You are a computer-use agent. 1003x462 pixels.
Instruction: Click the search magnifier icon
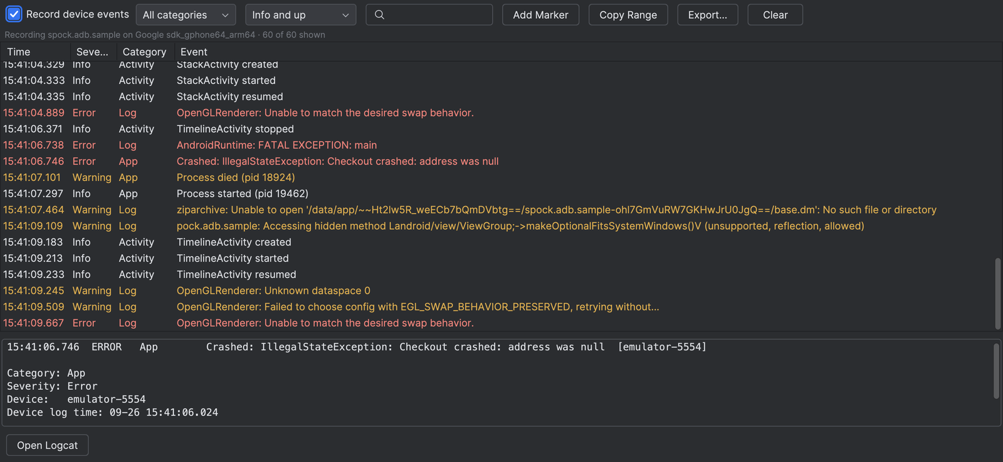[379, 14]
